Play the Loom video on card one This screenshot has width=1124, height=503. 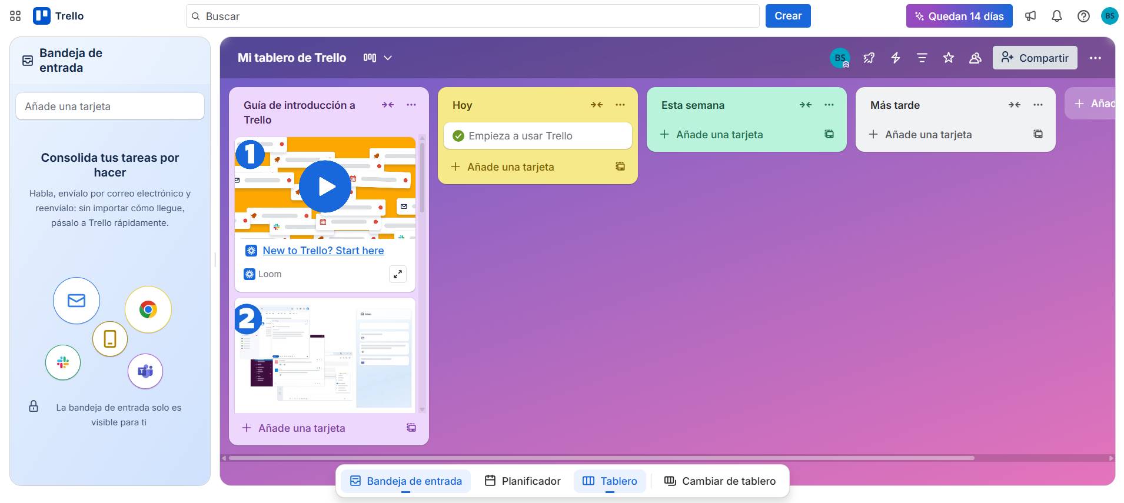tap(325, 186)
